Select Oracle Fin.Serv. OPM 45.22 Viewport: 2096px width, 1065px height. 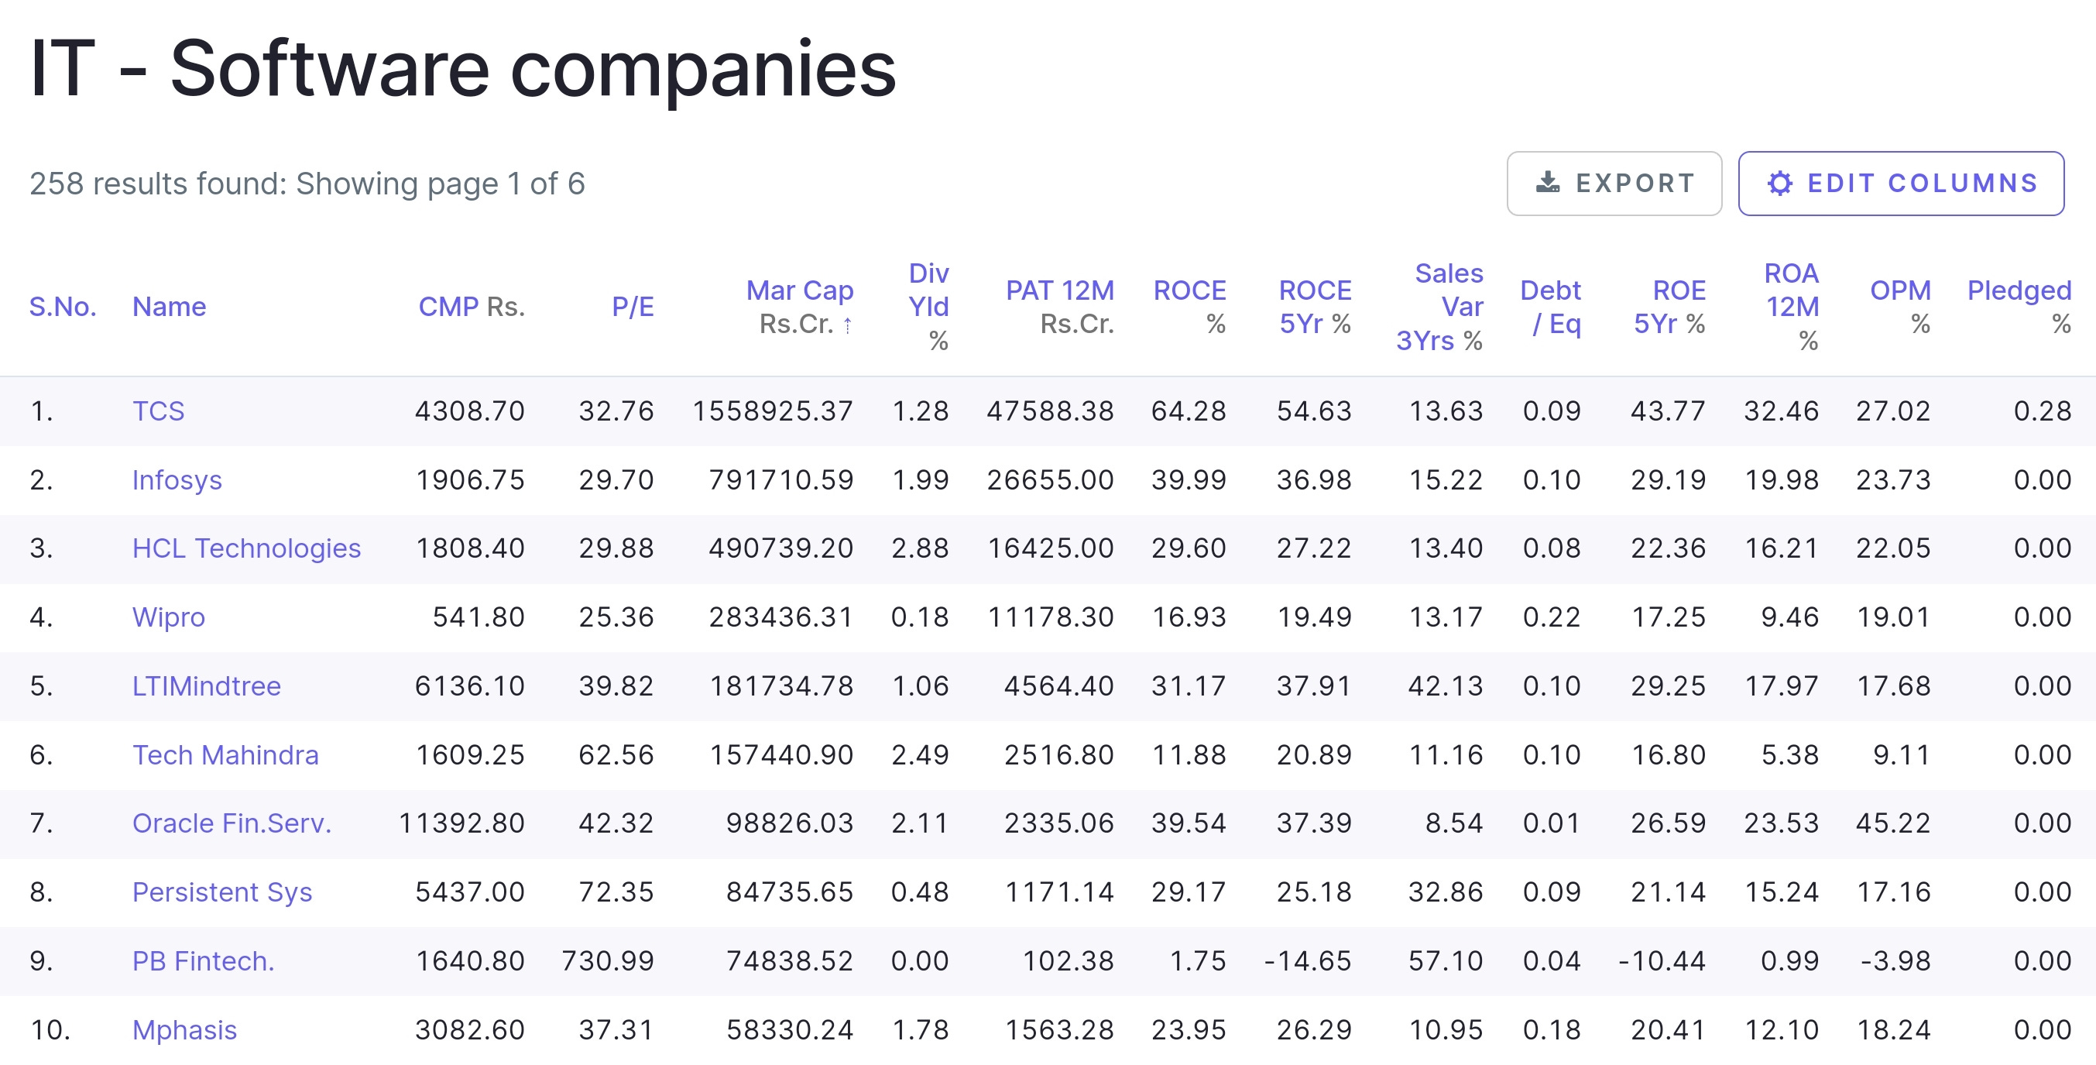click(x=1893, y=823)
